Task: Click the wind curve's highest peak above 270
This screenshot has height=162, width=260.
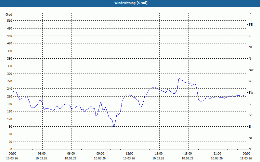Action: coord(179,78)
